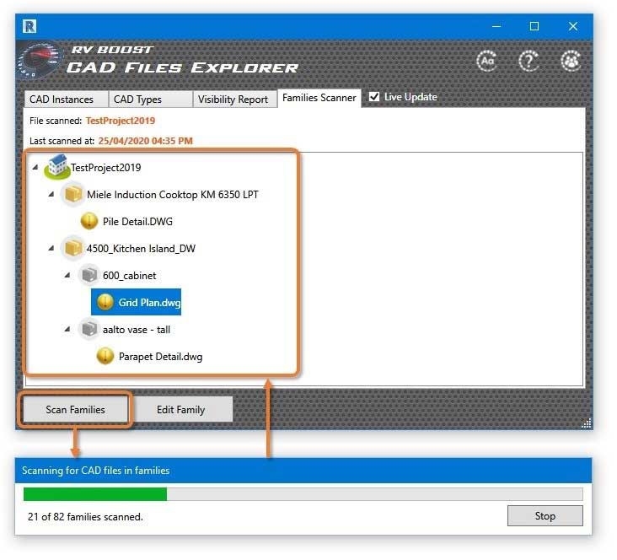Switch to the CAD Types tab
This screenshot has height=560, width=617.
[x=151, y=100]
